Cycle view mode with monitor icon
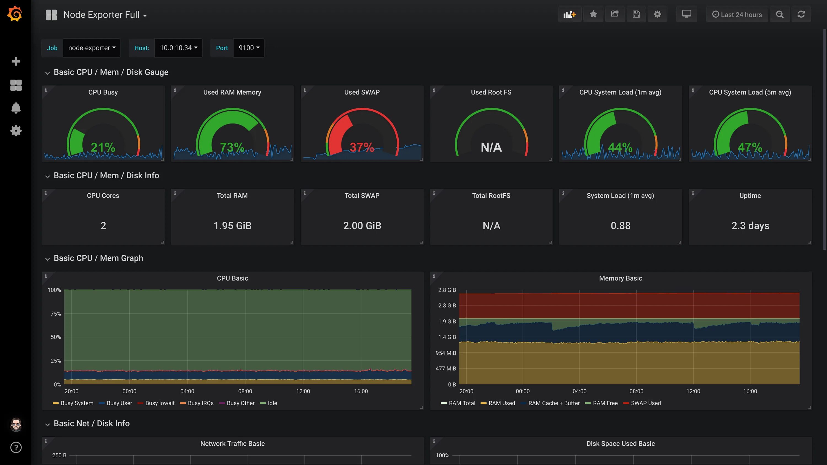The image size is (827, 465). [686, 14]
